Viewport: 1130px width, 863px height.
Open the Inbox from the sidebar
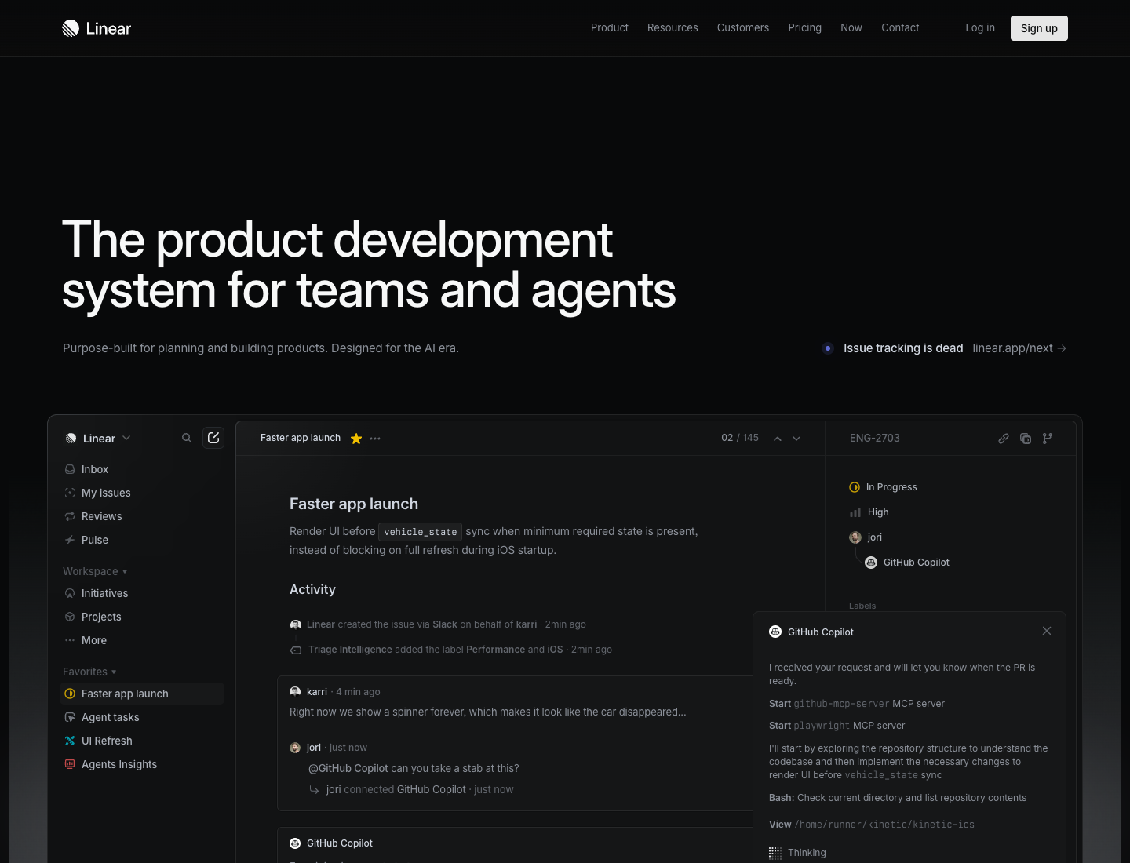coord(94,469)
